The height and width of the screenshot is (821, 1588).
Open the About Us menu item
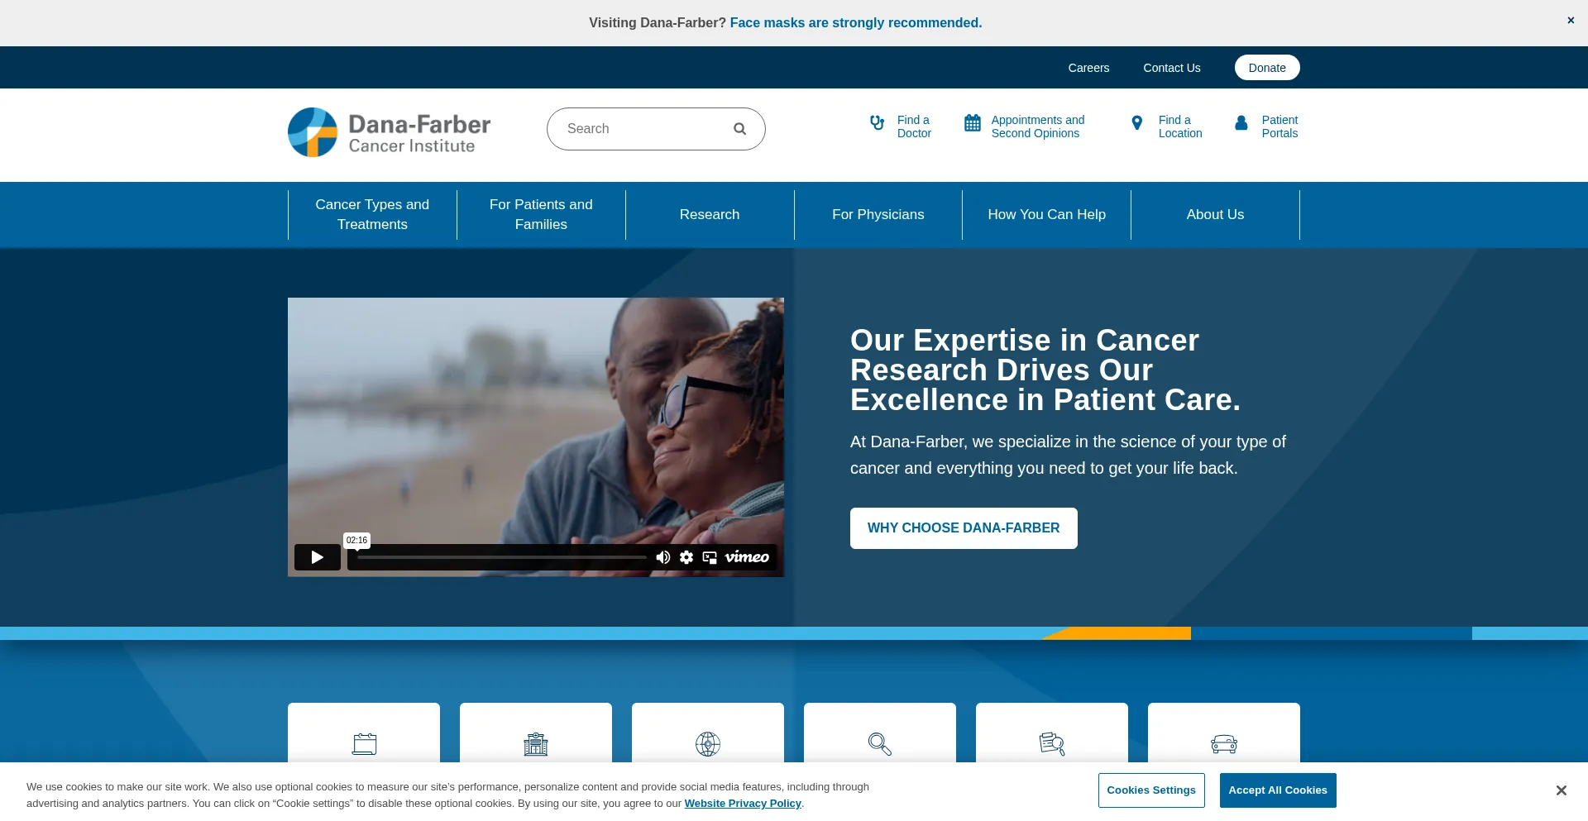click(x=1214, y=214)
